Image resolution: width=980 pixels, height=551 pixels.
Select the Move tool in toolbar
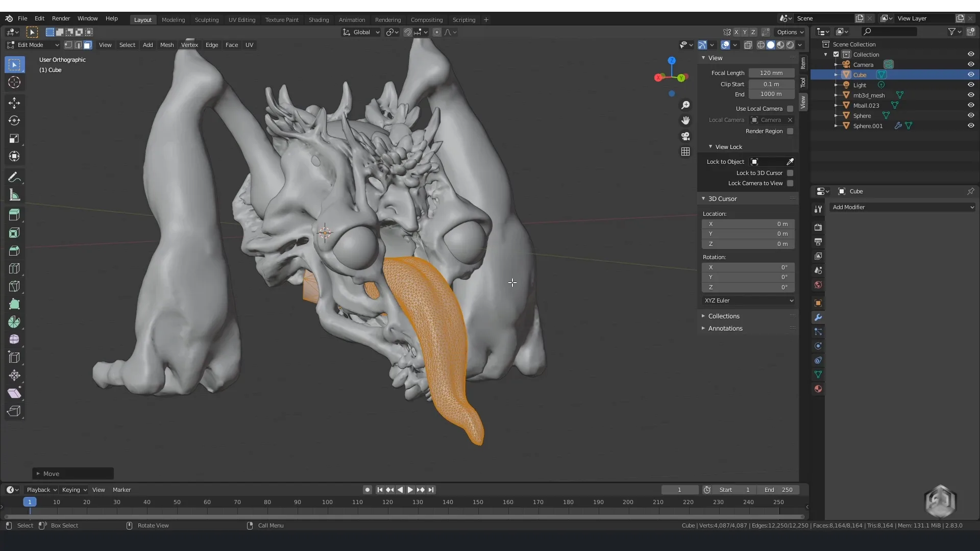[x=15, y=102]
